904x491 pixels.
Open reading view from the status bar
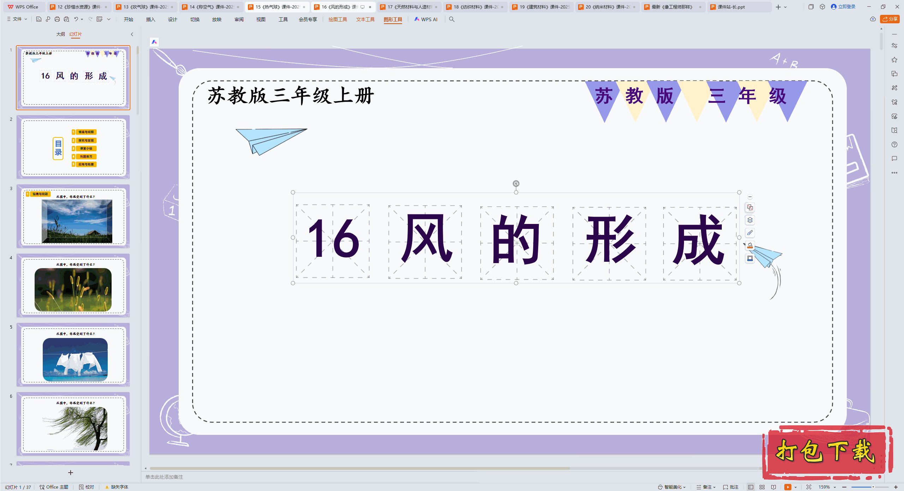(x=773, y=487)
